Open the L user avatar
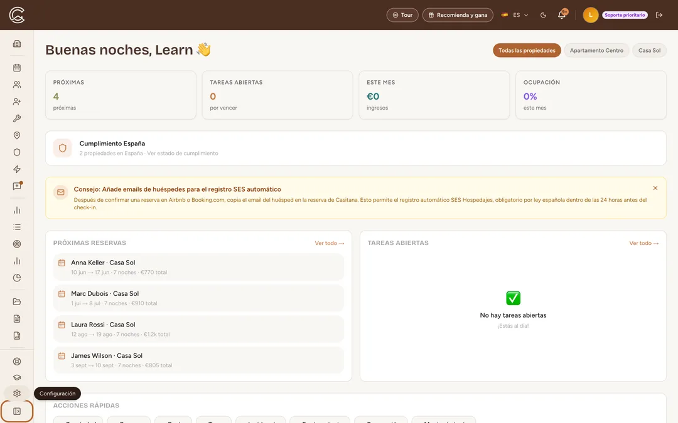Image resolution: width=678 pixels, height=423 pixels. [x=590, y=15]
